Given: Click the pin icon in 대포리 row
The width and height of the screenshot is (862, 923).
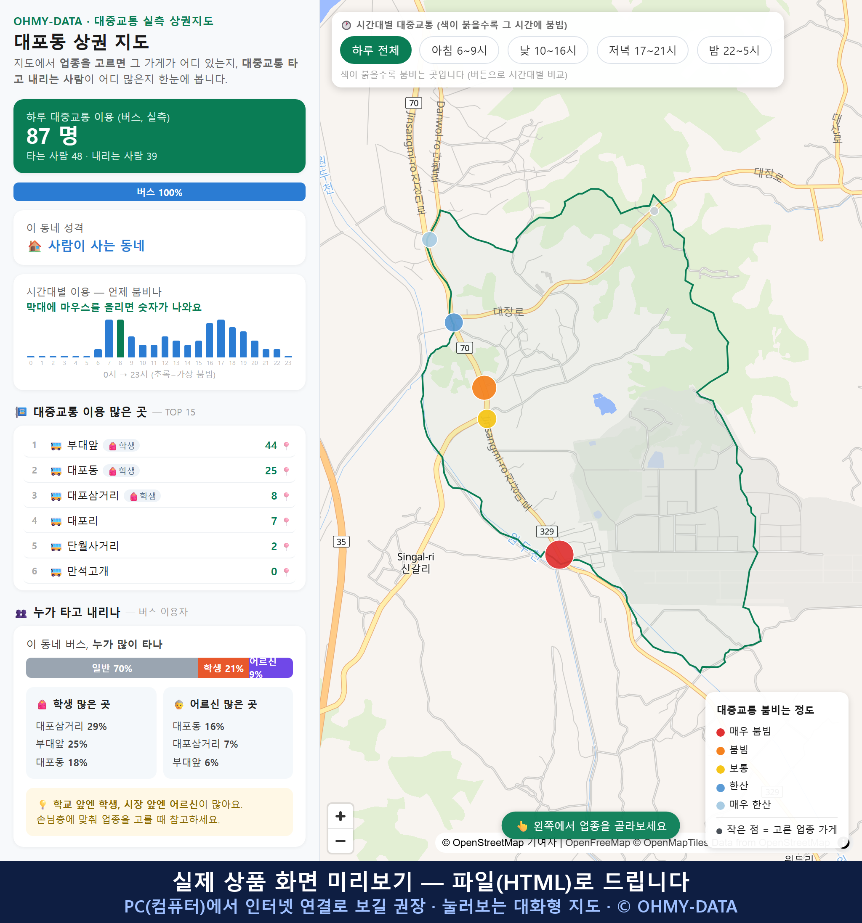Looking at the screenshot, I should click(286, 521).
